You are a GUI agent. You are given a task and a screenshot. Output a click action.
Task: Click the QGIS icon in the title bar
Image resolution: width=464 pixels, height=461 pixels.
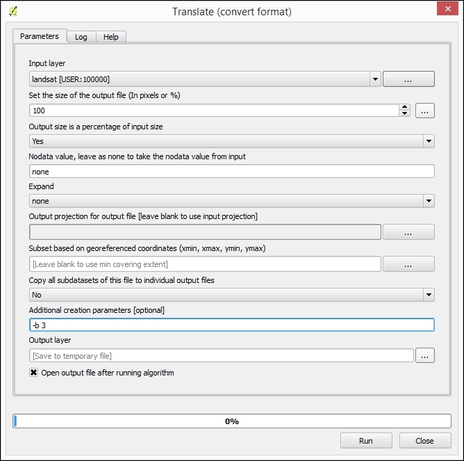(13, 12)
